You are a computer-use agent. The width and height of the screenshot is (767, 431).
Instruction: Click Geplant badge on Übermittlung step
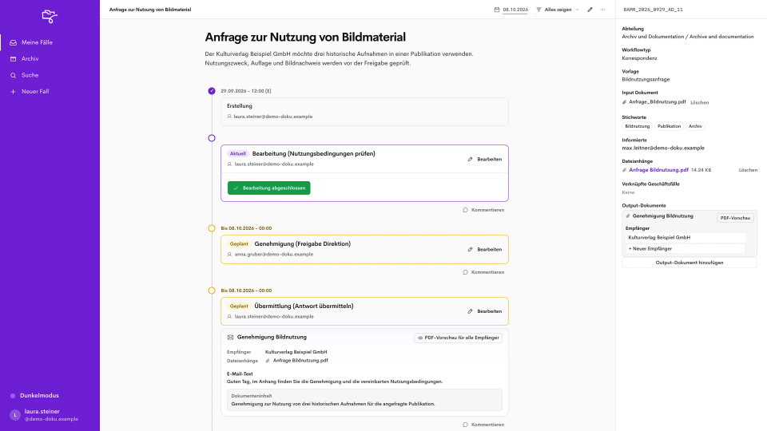click(239, 306)
